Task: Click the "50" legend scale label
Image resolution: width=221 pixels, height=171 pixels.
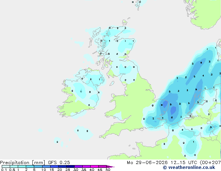Action: [x=108, y=170]
